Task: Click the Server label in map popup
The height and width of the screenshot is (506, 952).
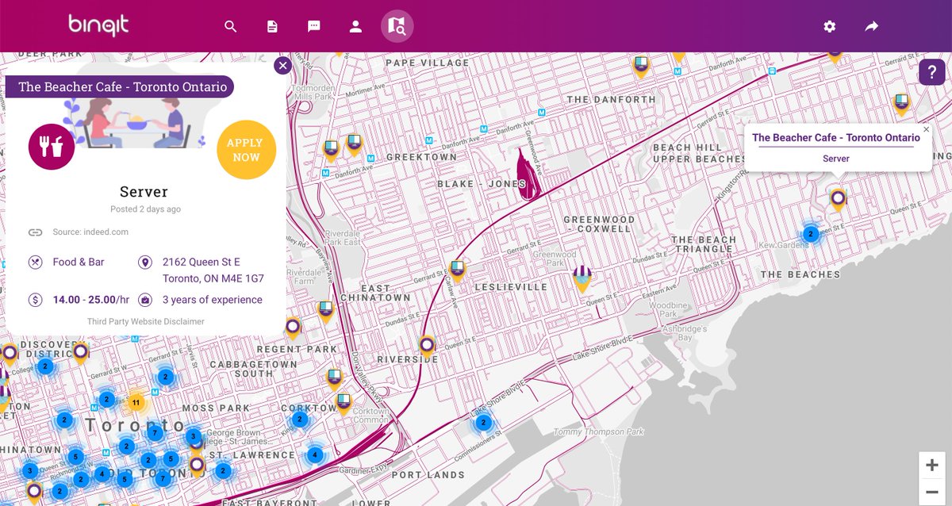Action: 836,159
